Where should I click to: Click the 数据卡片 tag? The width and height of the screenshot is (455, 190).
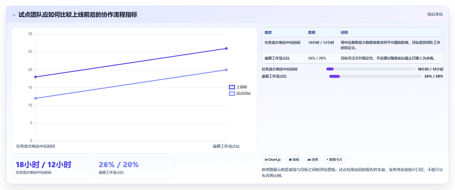coord(334,160)
